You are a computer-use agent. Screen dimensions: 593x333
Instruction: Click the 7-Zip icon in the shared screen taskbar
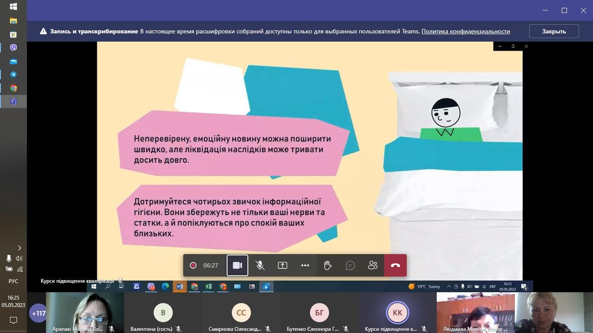(x=252, y=286)
